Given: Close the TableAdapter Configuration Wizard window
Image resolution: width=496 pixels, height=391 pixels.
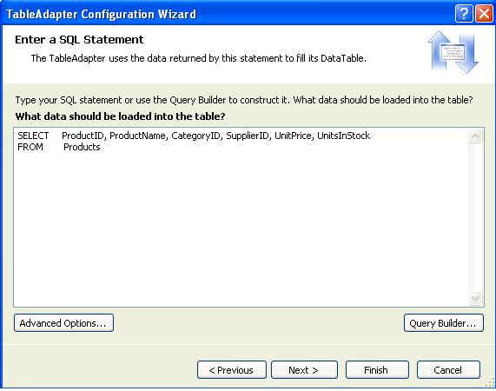Looking at the screenshot, I should pyautogui.click(x=484, y=14).
